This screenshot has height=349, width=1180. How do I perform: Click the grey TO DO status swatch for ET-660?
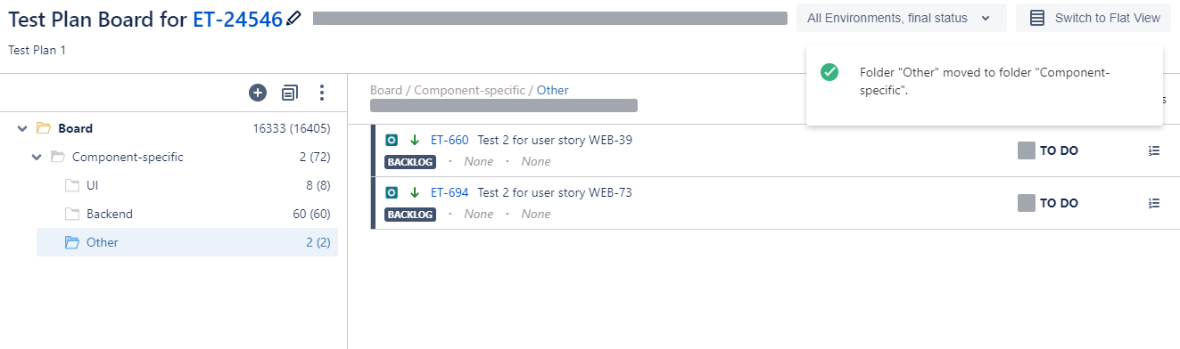(1027, 150)
